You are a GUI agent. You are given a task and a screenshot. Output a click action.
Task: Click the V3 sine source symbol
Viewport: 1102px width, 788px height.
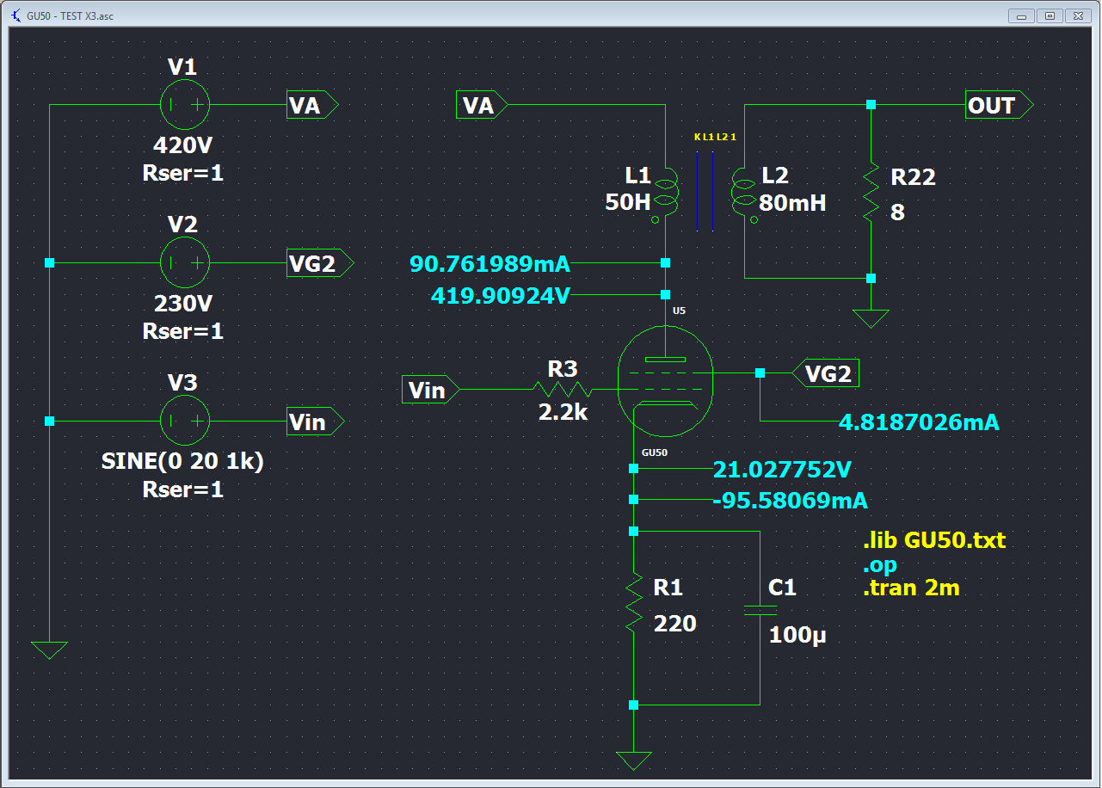pyautogui.click(x=185, y=421)
